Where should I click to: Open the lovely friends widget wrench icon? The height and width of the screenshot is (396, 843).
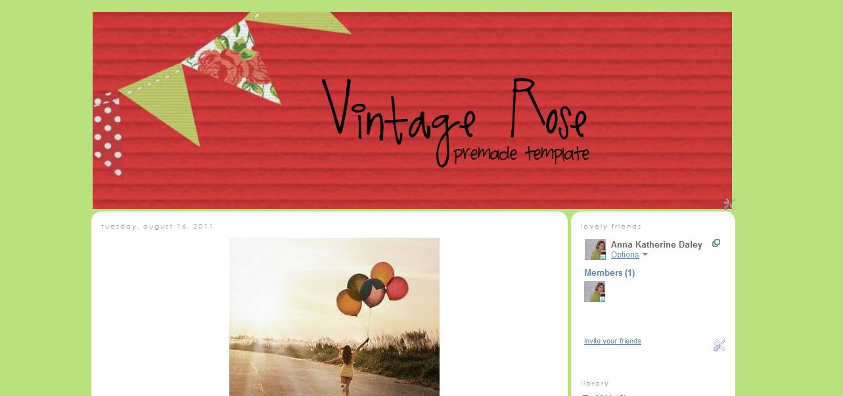[x=719, y=345]
